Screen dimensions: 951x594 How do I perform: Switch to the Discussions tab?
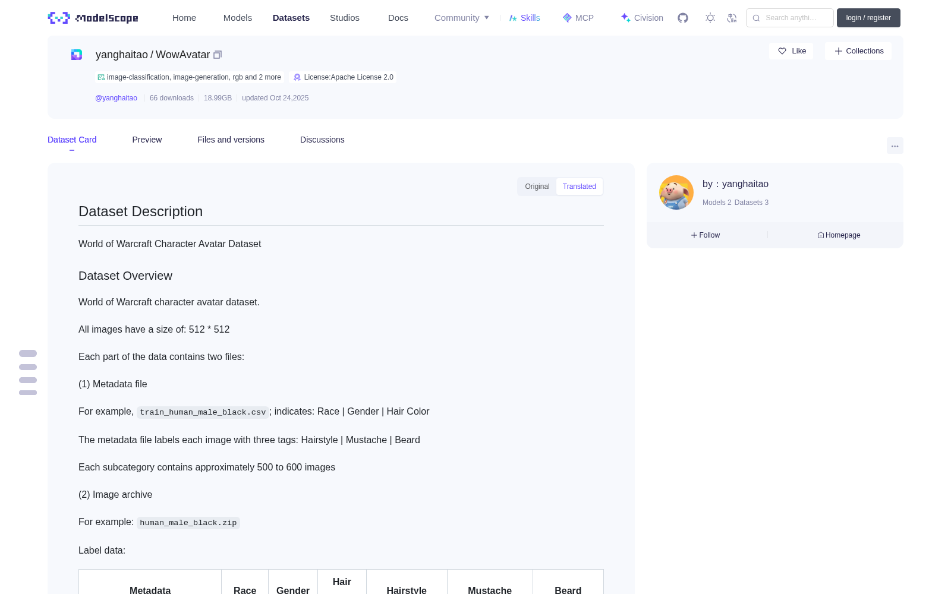pyautogui.click(x=322, y=140)
